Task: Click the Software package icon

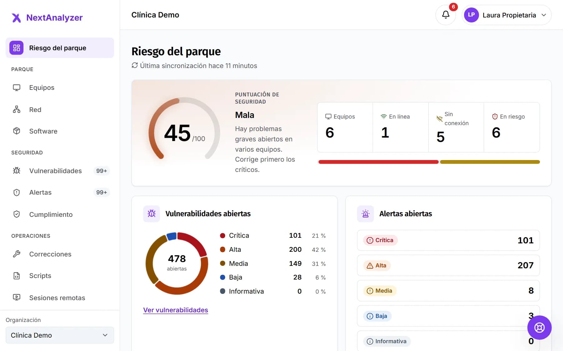Action: [17, 131]
